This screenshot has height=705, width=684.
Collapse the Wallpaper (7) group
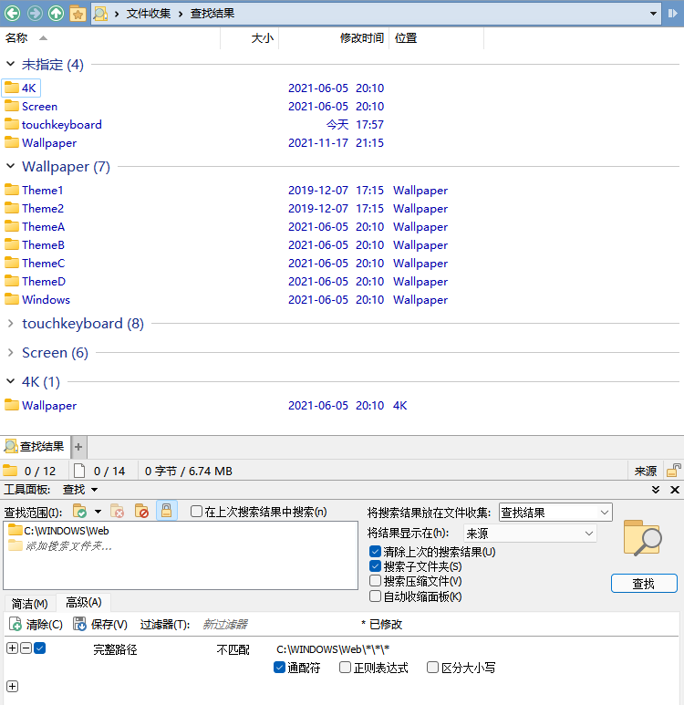tap(11, 166)
